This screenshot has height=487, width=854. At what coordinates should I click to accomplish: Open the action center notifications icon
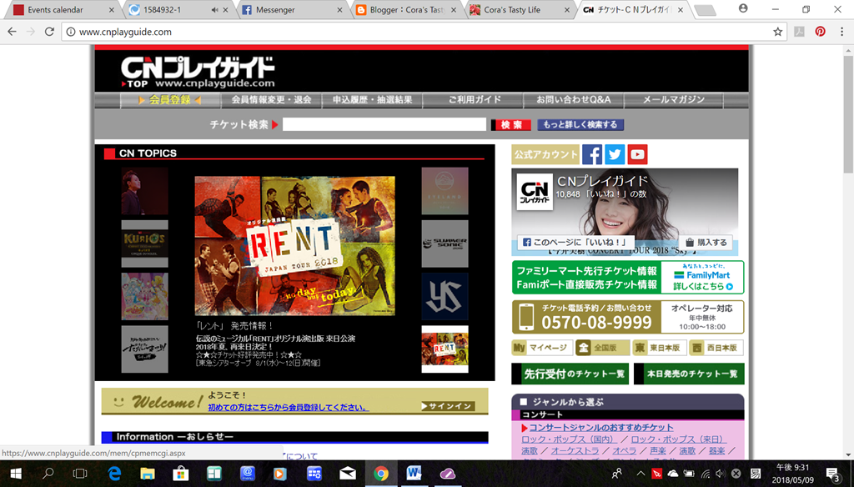pyautogui.click(x=833, y=474)
